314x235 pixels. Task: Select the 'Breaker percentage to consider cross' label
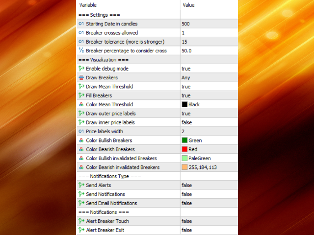[126, 51]
